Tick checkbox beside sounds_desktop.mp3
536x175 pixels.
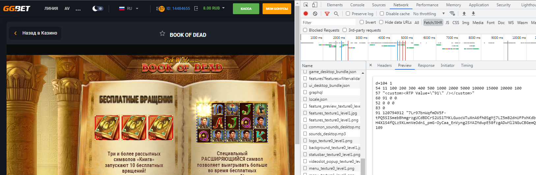pyautogui.click(x=305, y=134)
